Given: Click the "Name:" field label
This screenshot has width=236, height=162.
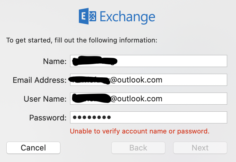Looking at the screenshot, I should coord(55,61).
